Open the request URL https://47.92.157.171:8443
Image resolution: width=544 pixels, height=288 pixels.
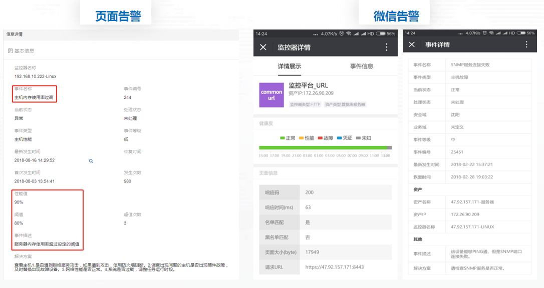click(335, 267)
